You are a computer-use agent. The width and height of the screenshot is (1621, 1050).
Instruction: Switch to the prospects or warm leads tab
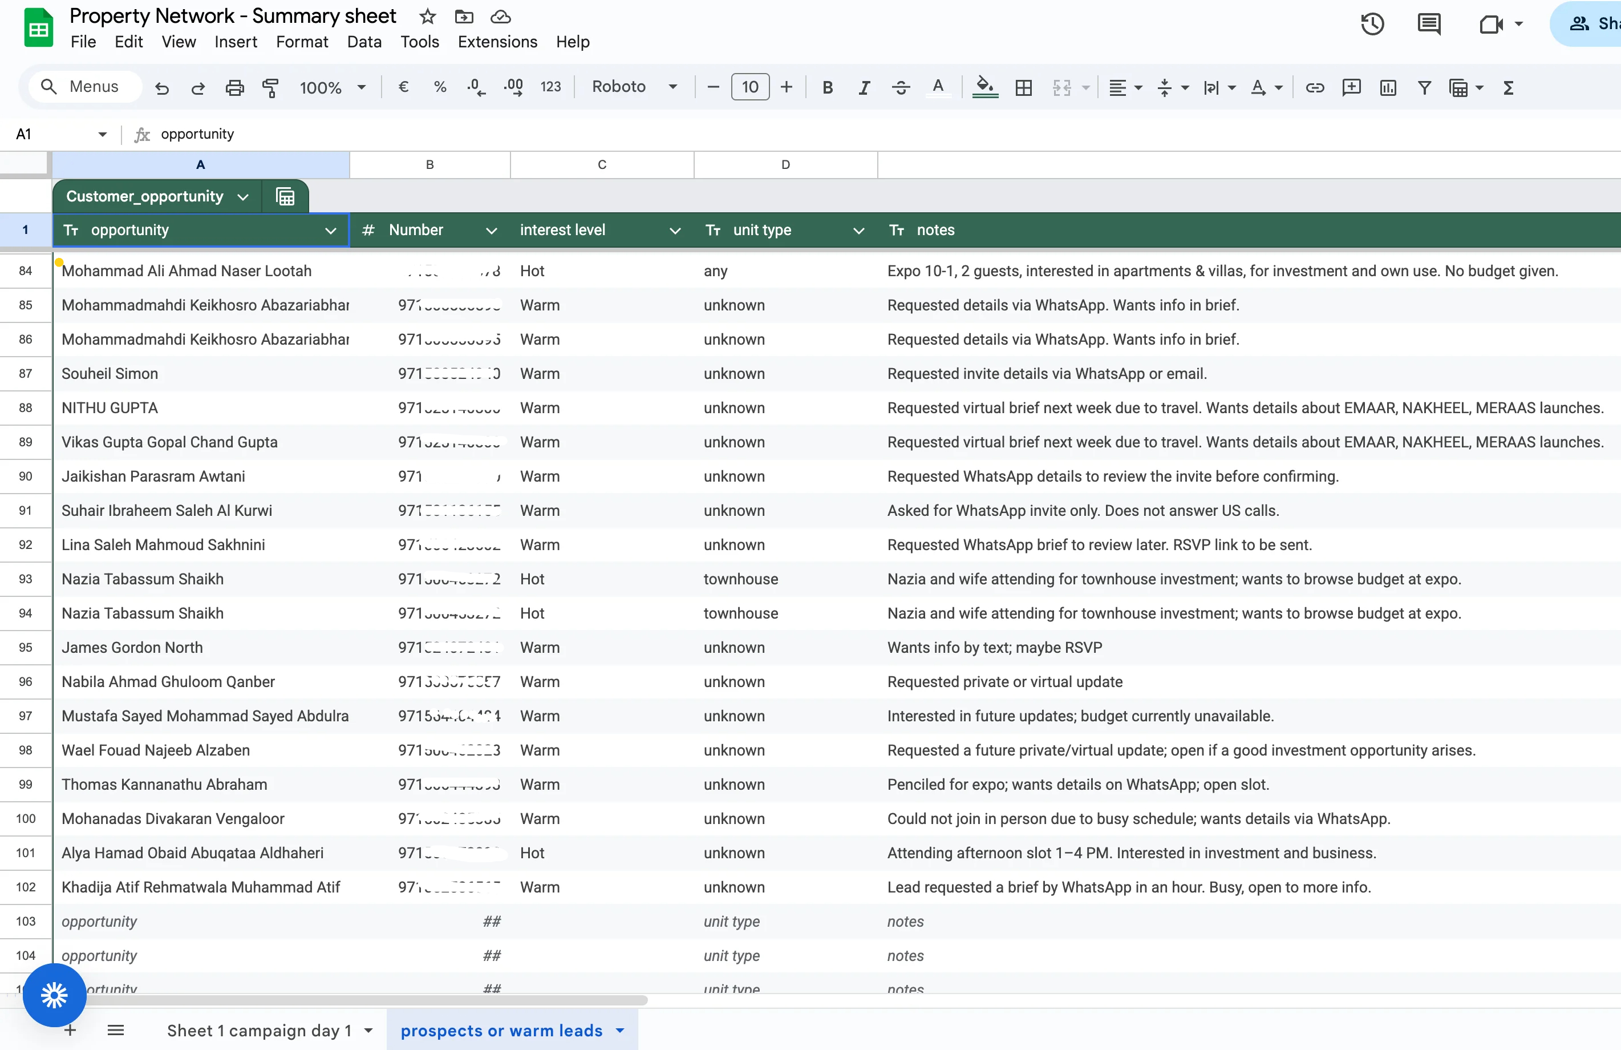502,1030
